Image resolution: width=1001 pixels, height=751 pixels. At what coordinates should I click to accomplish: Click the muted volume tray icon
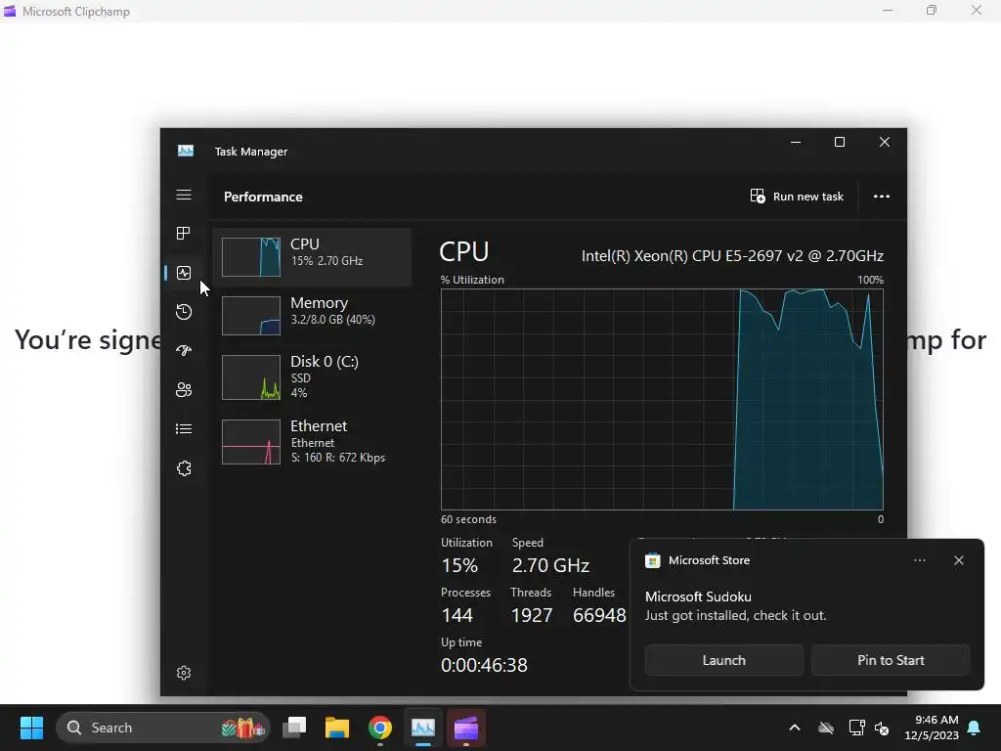point(882,728)
